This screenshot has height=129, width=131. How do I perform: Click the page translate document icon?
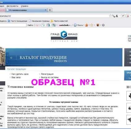(49, 25)
